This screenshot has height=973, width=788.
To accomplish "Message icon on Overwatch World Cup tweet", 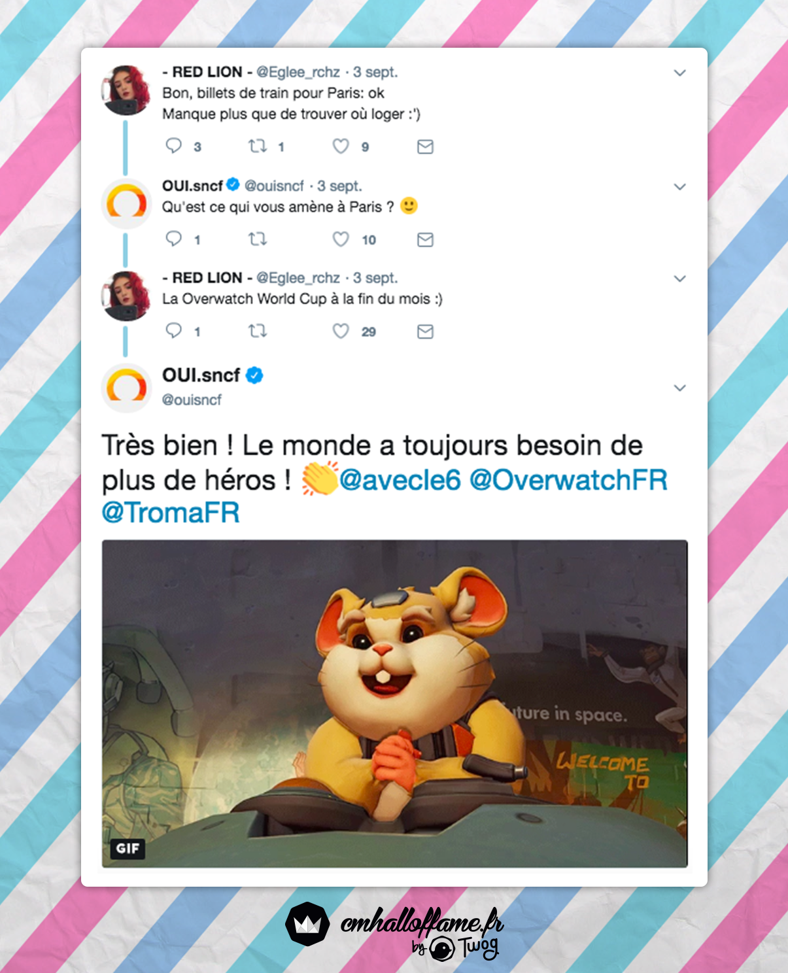I will [425, 332].
